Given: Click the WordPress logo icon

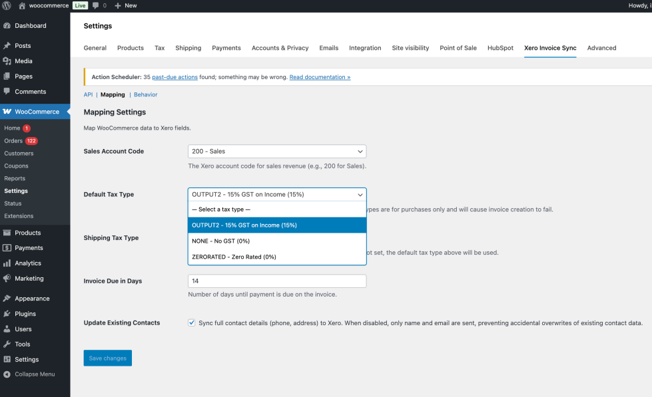Looking at the screenshot, I should (7, 5).
